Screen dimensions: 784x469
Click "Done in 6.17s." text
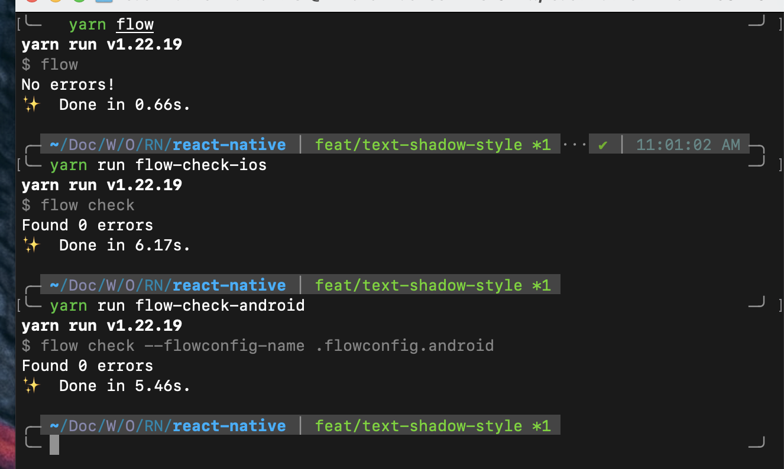(x=125, y=245)
